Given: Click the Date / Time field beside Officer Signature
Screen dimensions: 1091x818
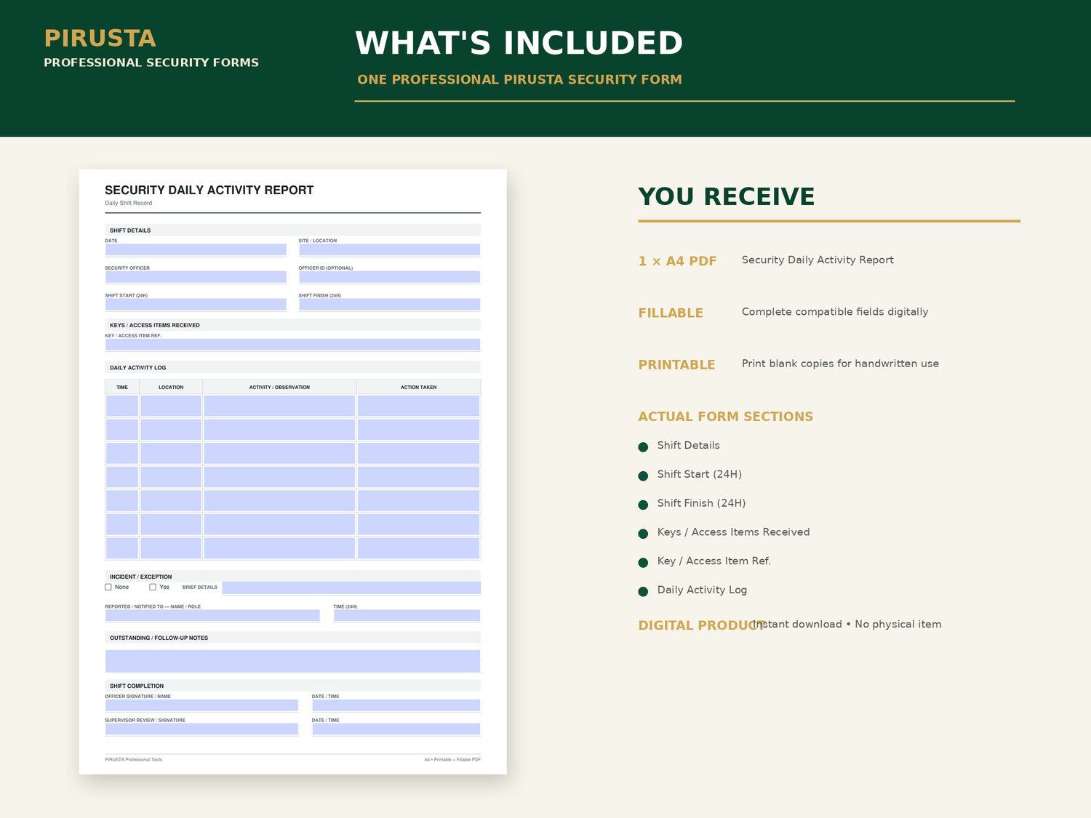Looking at the screenshot, I should (x=396, y=705).
